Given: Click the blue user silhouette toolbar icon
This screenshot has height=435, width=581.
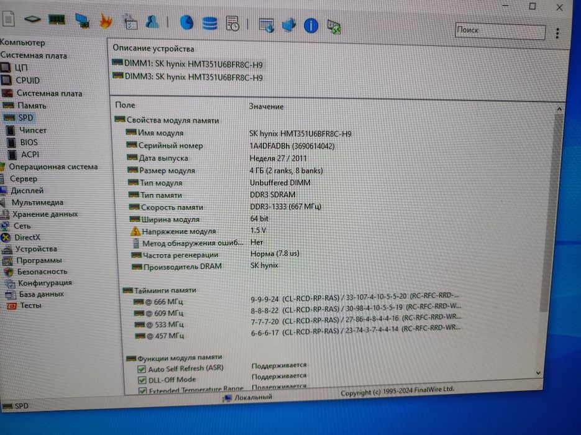Looking at the screenshot, I should coord(152,22).
